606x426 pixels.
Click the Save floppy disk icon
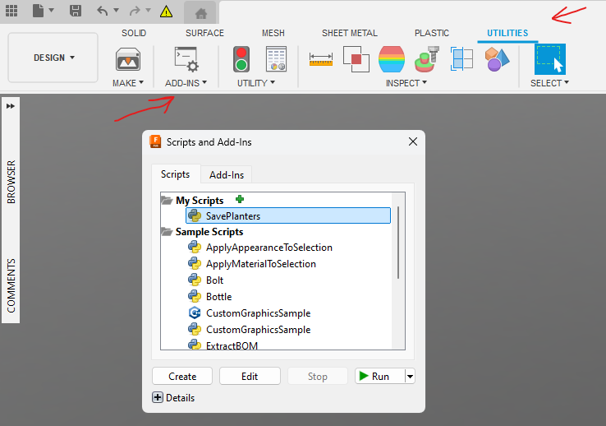pyautogui.click(x=76, y=11)
